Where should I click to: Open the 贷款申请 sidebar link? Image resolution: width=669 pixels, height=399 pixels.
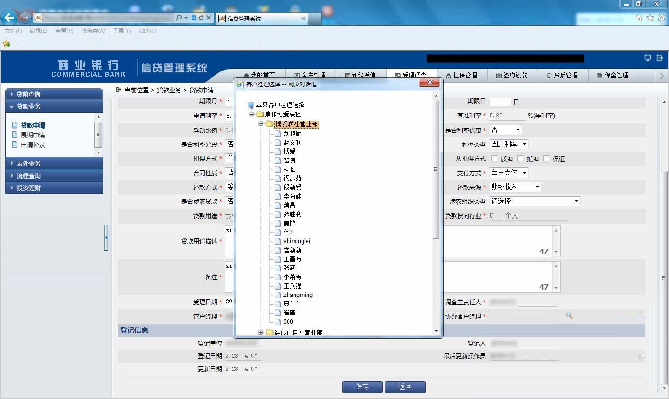33,125
